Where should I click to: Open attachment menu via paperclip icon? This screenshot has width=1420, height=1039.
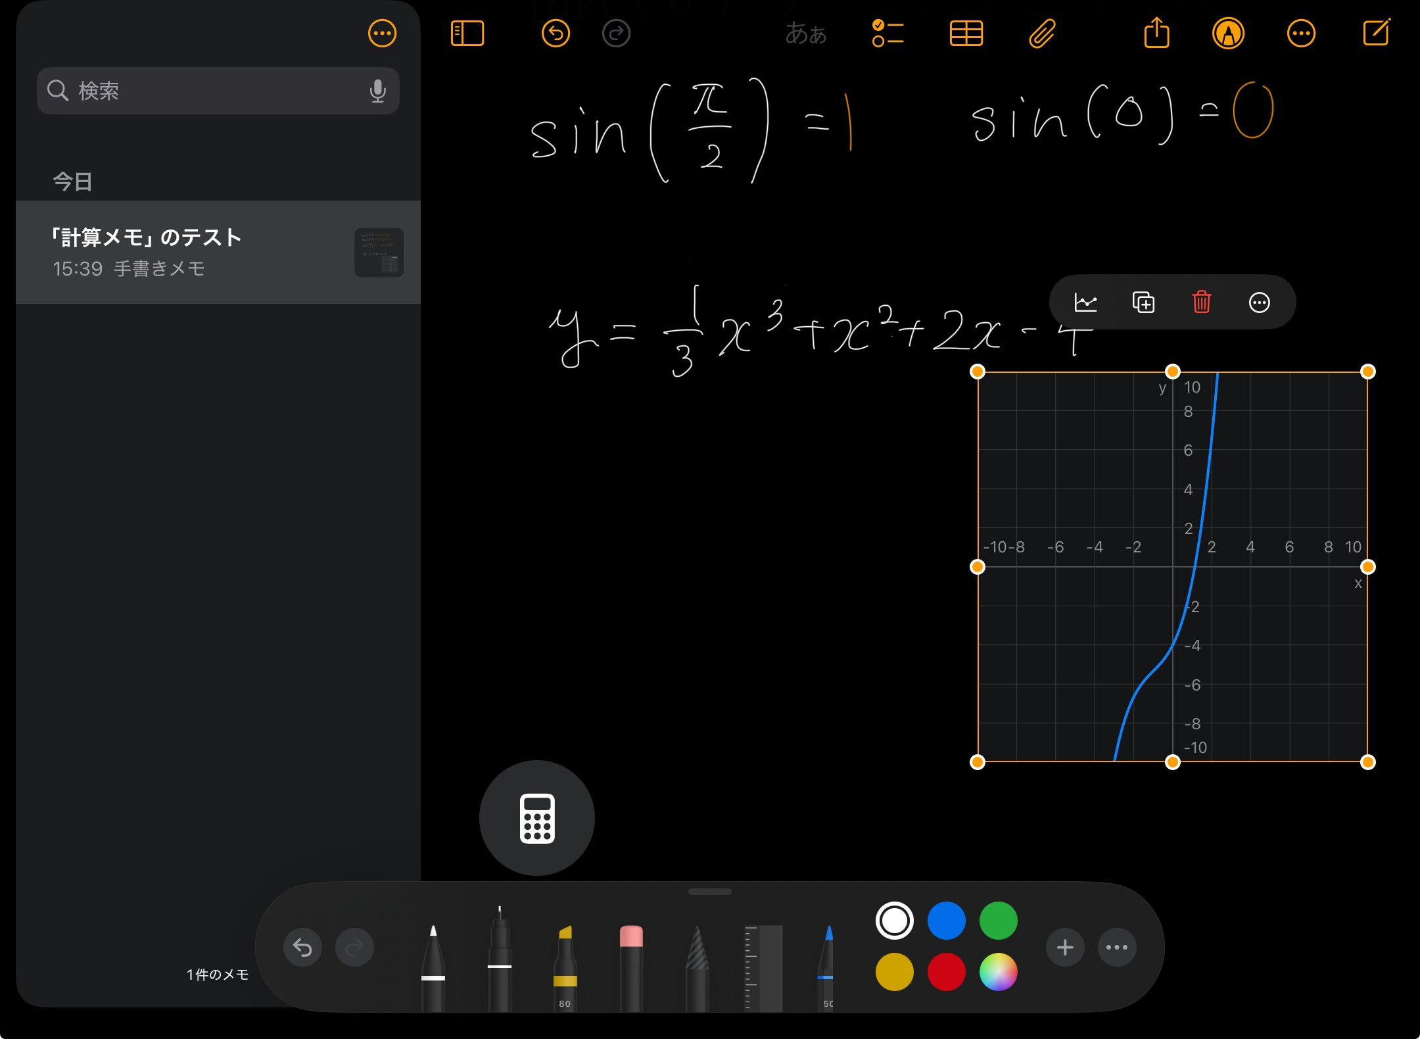pos(1042,34)
